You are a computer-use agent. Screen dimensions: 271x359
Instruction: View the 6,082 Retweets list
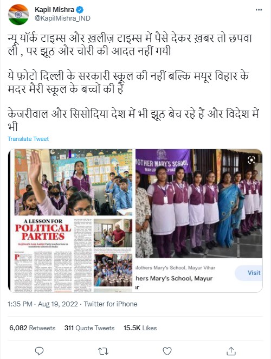(x=33, y=328)
